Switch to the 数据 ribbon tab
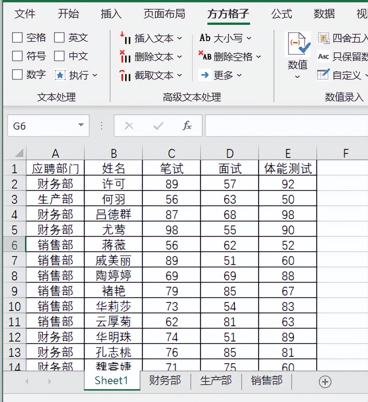 pyautogui.click(x=324, y=14)
